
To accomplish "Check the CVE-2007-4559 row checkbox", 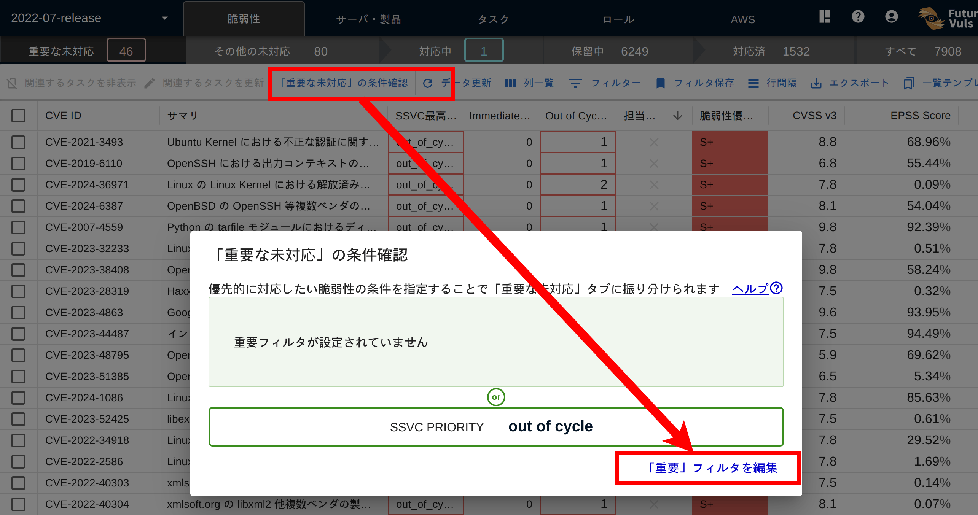I will click(x=18, y=227).
